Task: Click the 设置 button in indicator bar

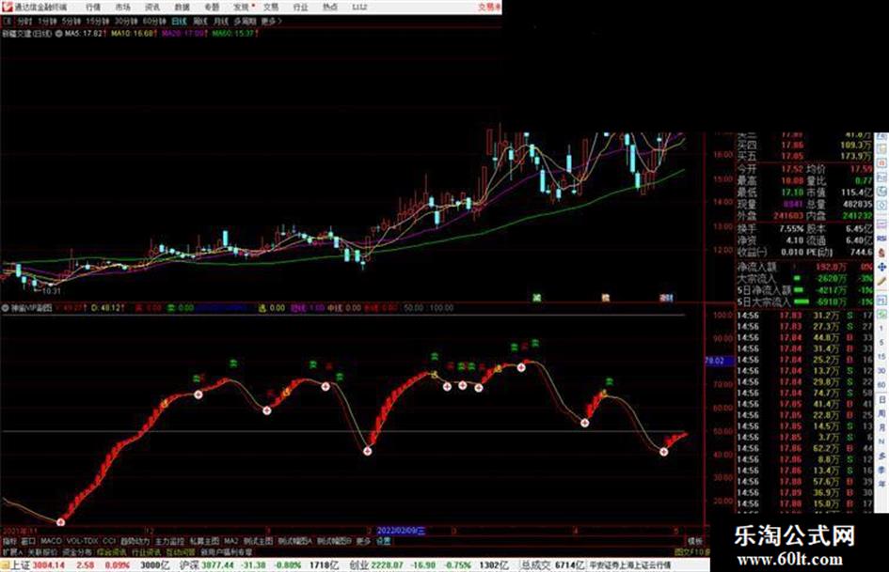Action: pos(383,541)
